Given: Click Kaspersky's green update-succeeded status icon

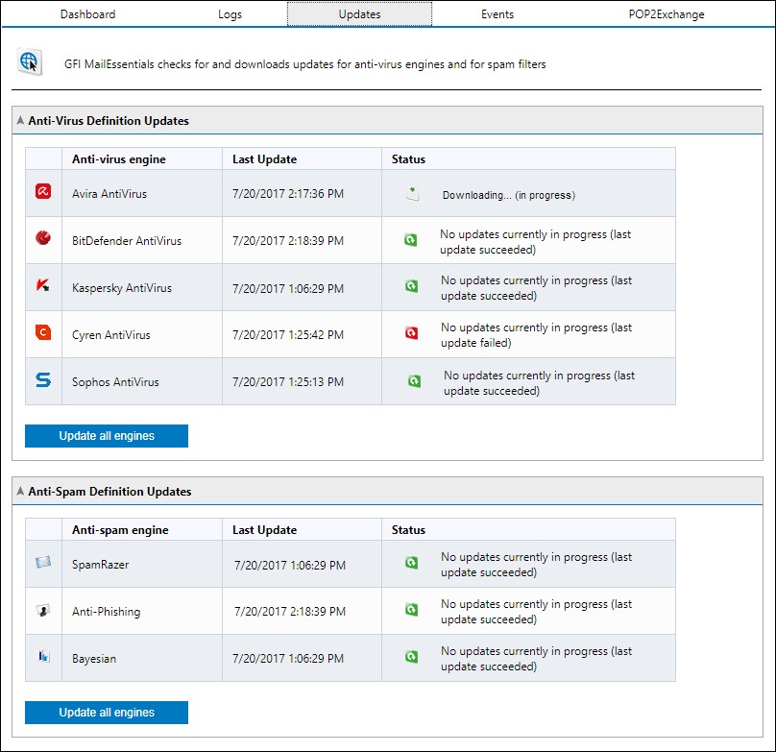Looking at the screenshot, I should (x=411, y=286).
